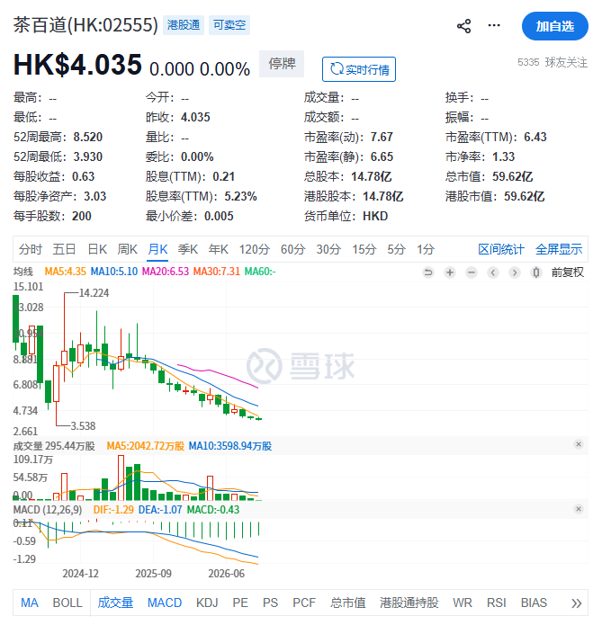Click the 市盈率(TTM) 6.43 value
Screen dimensions: 602x634
click(535, 137)
